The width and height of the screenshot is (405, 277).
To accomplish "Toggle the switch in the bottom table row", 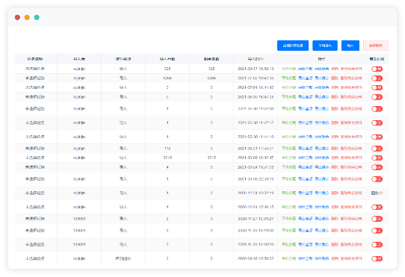I will pos(377,258).
